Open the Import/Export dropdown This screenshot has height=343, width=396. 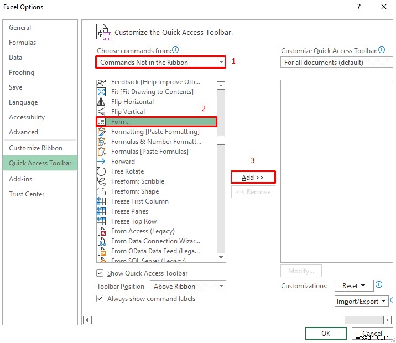point(361,302)
